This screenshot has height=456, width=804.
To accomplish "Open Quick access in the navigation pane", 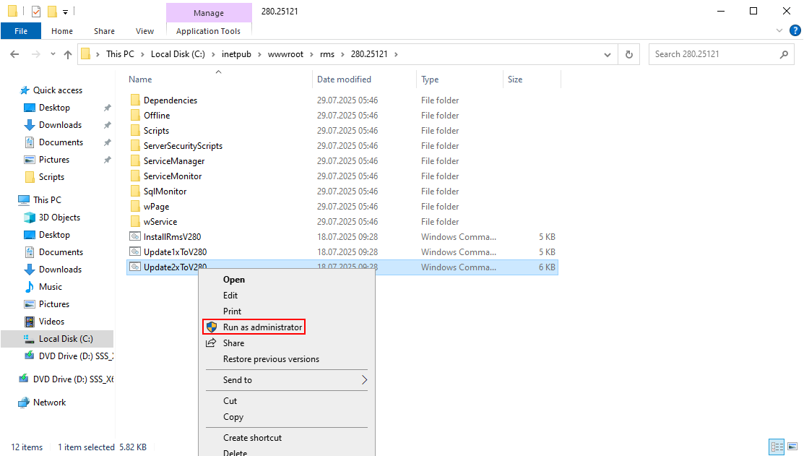I will pyautogui.click(x=58, y=90).
